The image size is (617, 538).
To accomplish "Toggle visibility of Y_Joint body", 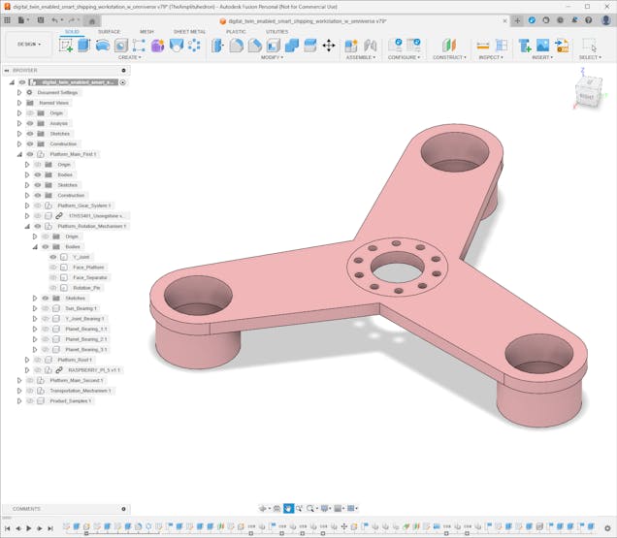I will click(53, 257).
